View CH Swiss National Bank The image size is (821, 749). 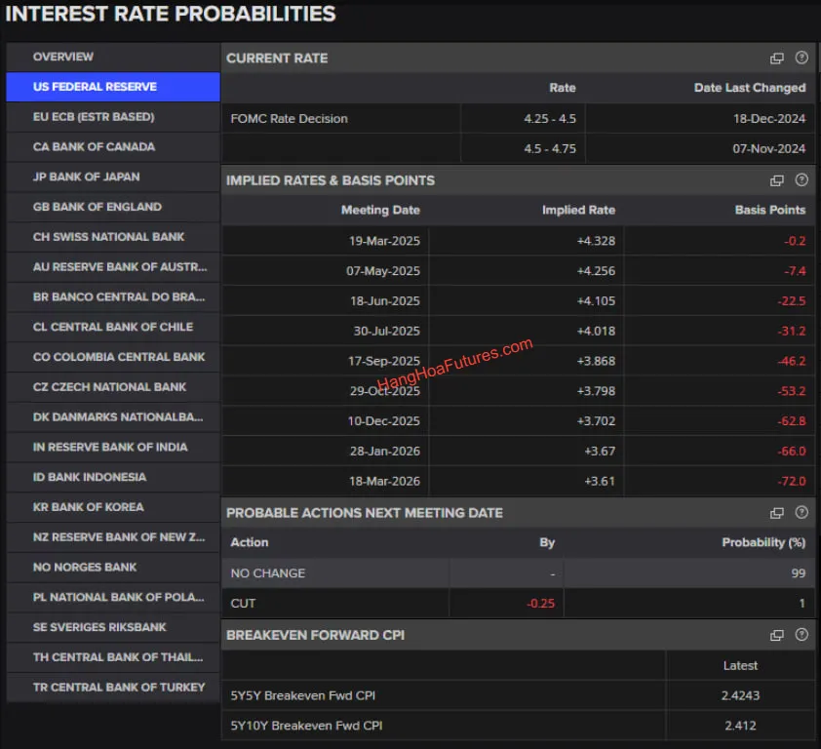113,237
